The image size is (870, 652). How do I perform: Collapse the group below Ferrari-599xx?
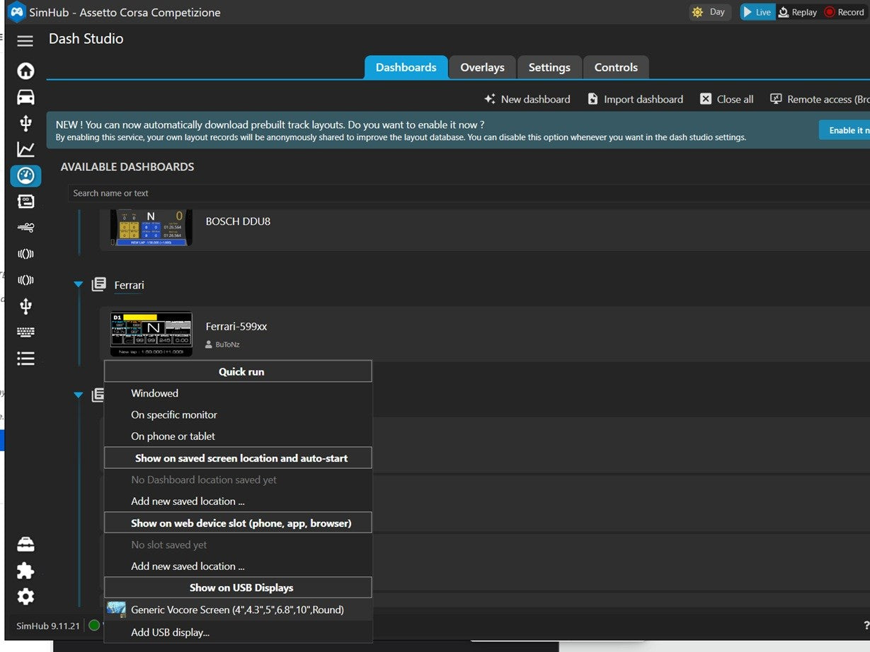(x=78, y=395)
